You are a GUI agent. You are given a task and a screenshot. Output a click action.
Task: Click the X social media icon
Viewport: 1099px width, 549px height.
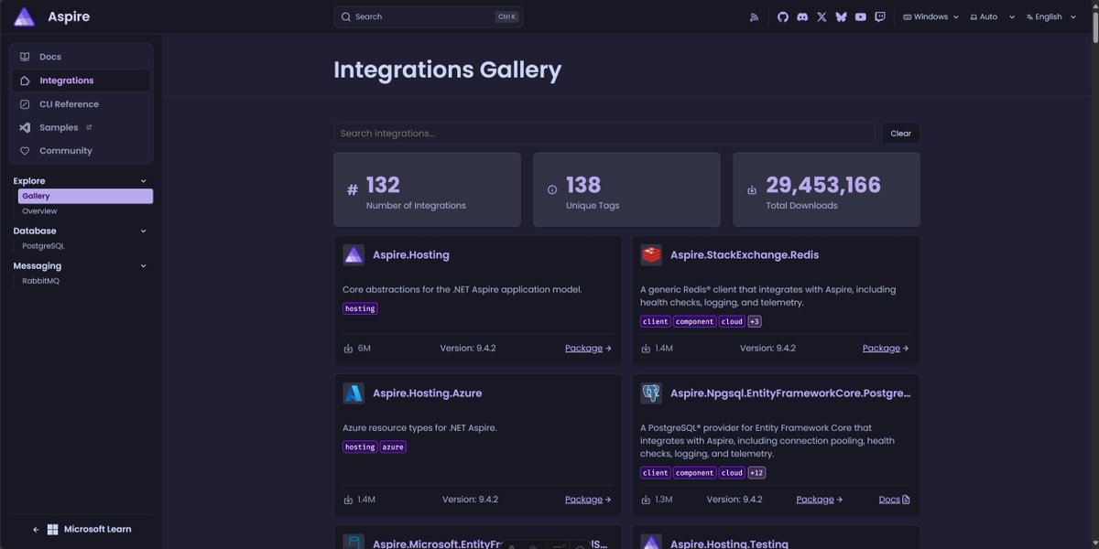(x=821, y=16)
